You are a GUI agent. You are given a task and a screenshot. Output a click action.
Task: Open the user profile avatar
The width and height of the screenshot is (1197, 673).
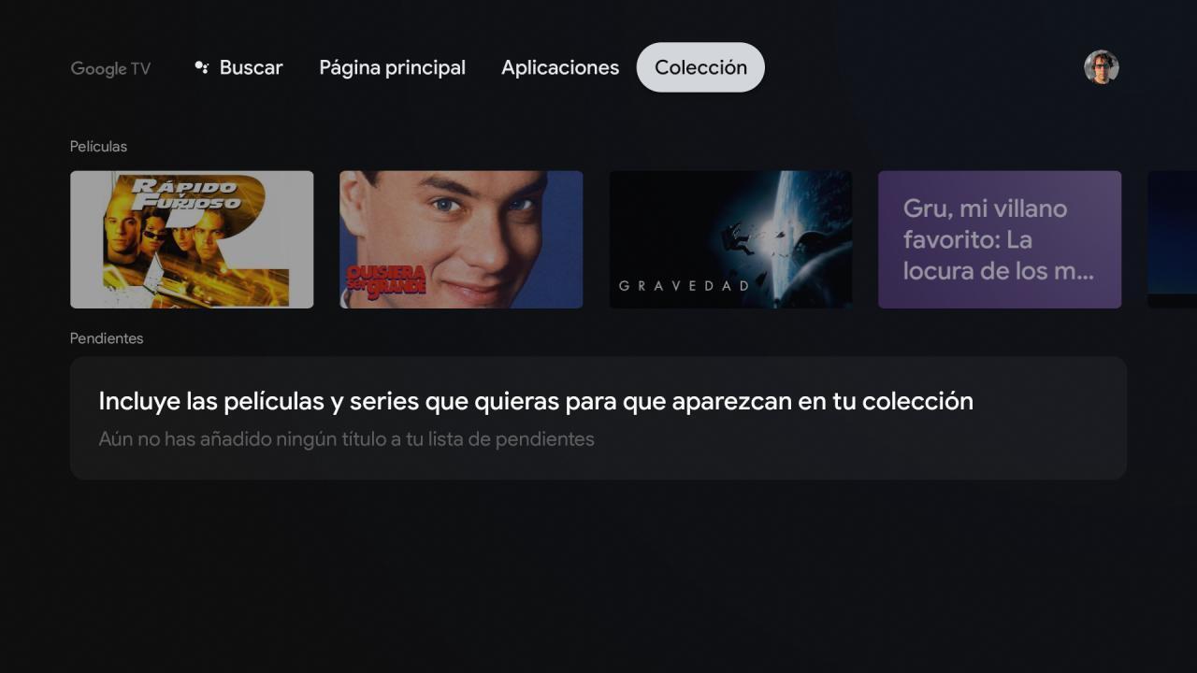(1102, 67)
